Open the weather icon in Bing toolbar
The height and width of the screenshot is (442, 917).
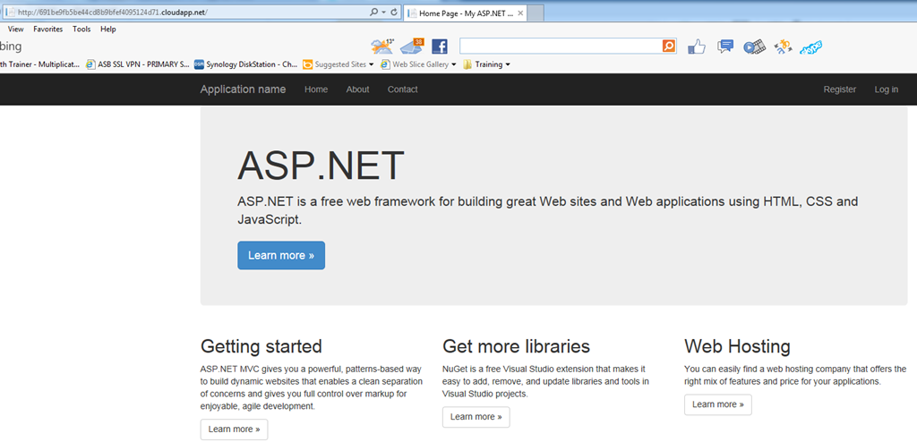tap(382, 47)
